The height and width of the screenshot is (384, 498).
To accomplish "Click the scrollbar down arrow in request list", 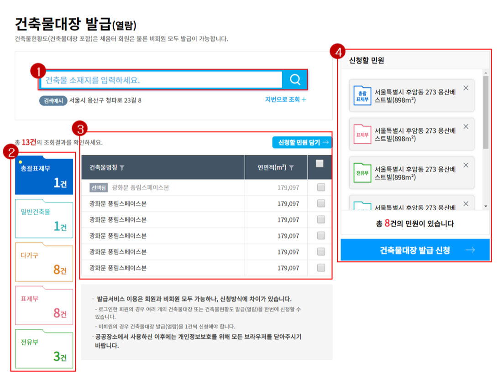I will pos(486,206).
